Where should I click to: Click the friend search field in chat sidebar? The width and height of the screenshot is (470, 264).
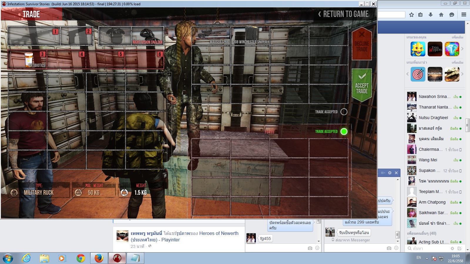pos(429,248)
